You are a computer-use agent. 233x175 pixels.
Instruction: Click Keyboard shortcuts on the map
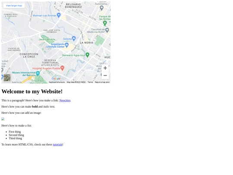(57, 82)
